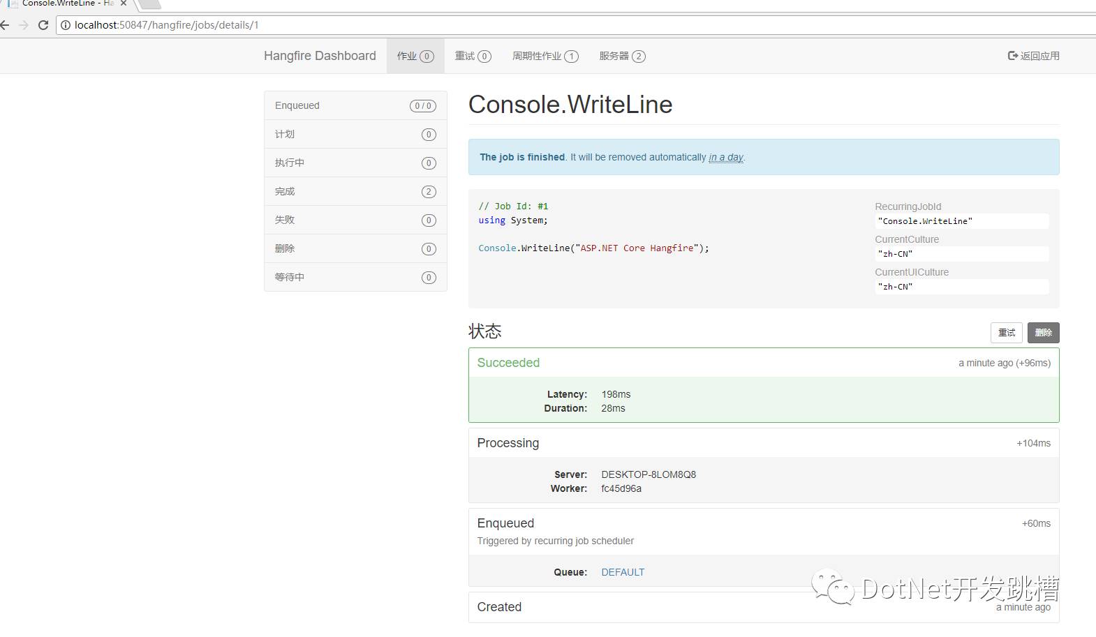
Task: Select Enqueued in the sidebar
Action: tap(355, 105)
